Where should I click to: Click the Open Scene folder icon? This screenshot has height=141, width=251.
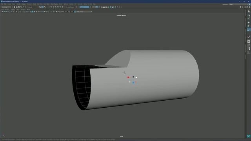[x=16, y=7]
